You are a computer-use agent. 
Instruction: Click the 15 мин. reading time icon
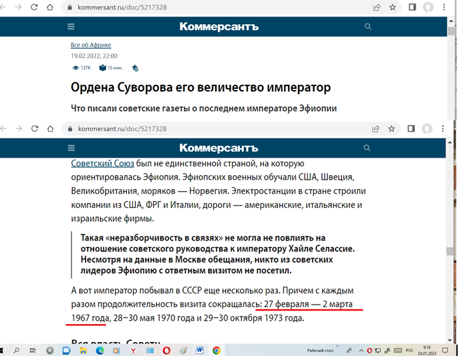pyautogui.click(x=102, y=68)
